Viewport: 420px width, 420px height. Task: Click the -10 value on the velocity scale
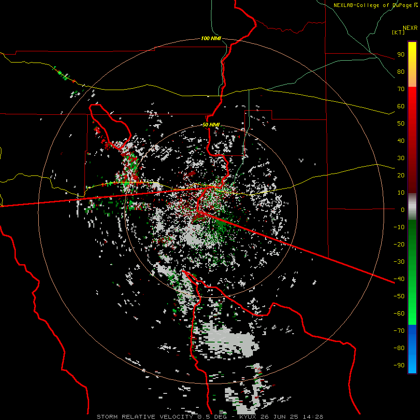(399, 227)
